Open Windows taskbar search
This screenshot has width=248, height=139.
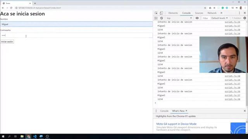click(9, 136)
